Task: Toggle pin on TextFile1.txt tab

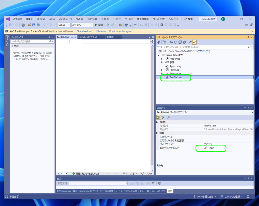Action: click(x=72, y=37)
